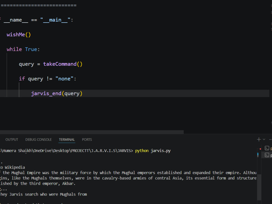The width and height of the screenshot is (272, 204).
Task: Click the 'jarvis_end(query)' line
Action: point(57,94)
